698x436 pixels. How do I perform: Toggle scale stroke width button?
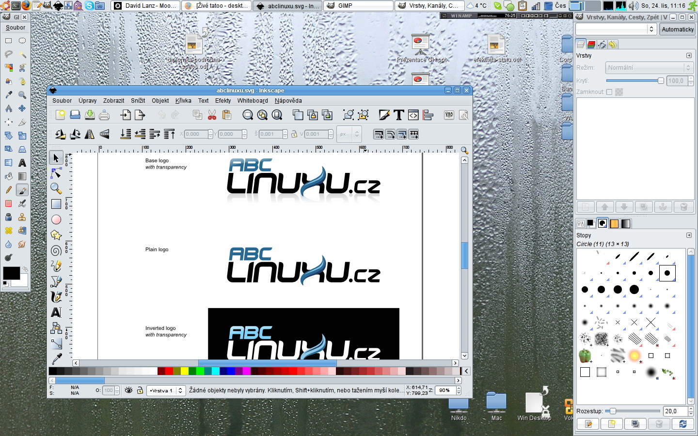pos(379,134)
